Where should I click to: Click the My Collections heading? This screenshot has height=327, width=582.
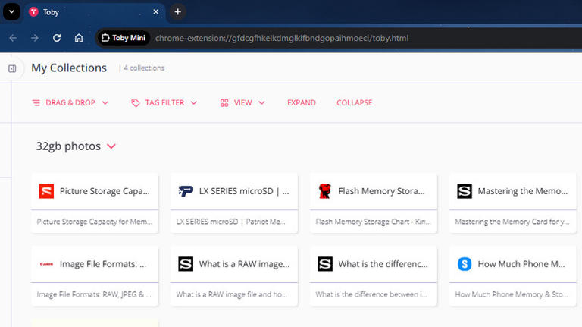pos(69,68)
